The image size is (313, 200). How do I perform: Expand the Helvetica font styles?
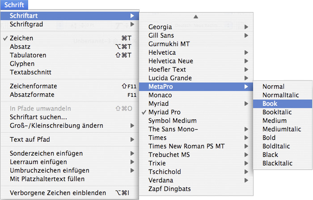[x=196, y=52]
